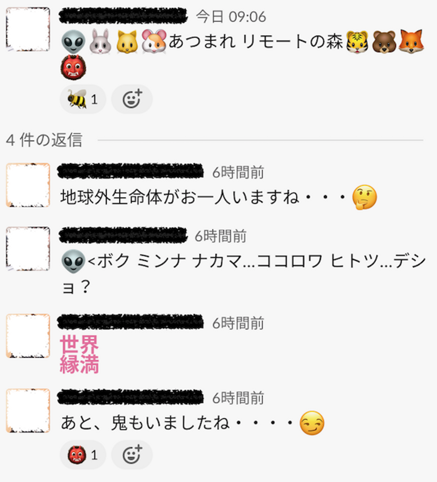This screenshot has width=437, height=482.
Task: Open the 今日 09:06 timestamp link
Action: pos(231,16)
